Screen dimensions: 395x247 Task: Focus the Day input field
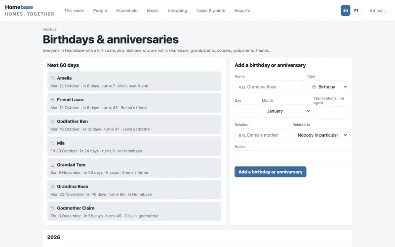click(x=246, y=111)
